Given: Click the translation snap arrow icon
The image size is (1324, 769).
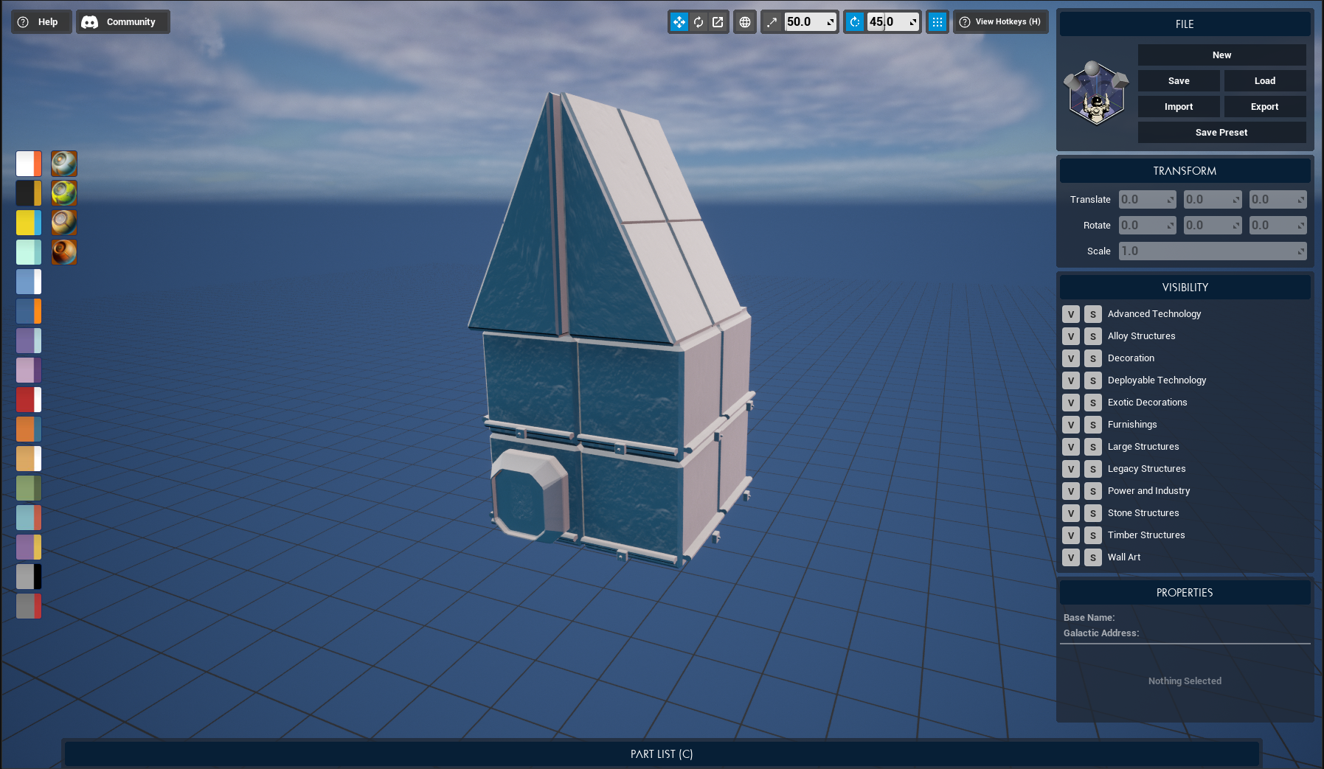Looking at the screenshot, I should (x=772, y=22).
